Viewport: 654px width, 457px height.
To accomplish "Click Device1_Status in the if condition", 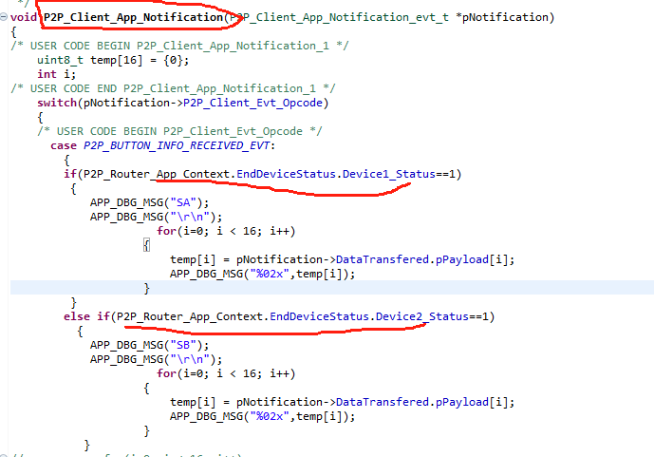I will (389, 174).
